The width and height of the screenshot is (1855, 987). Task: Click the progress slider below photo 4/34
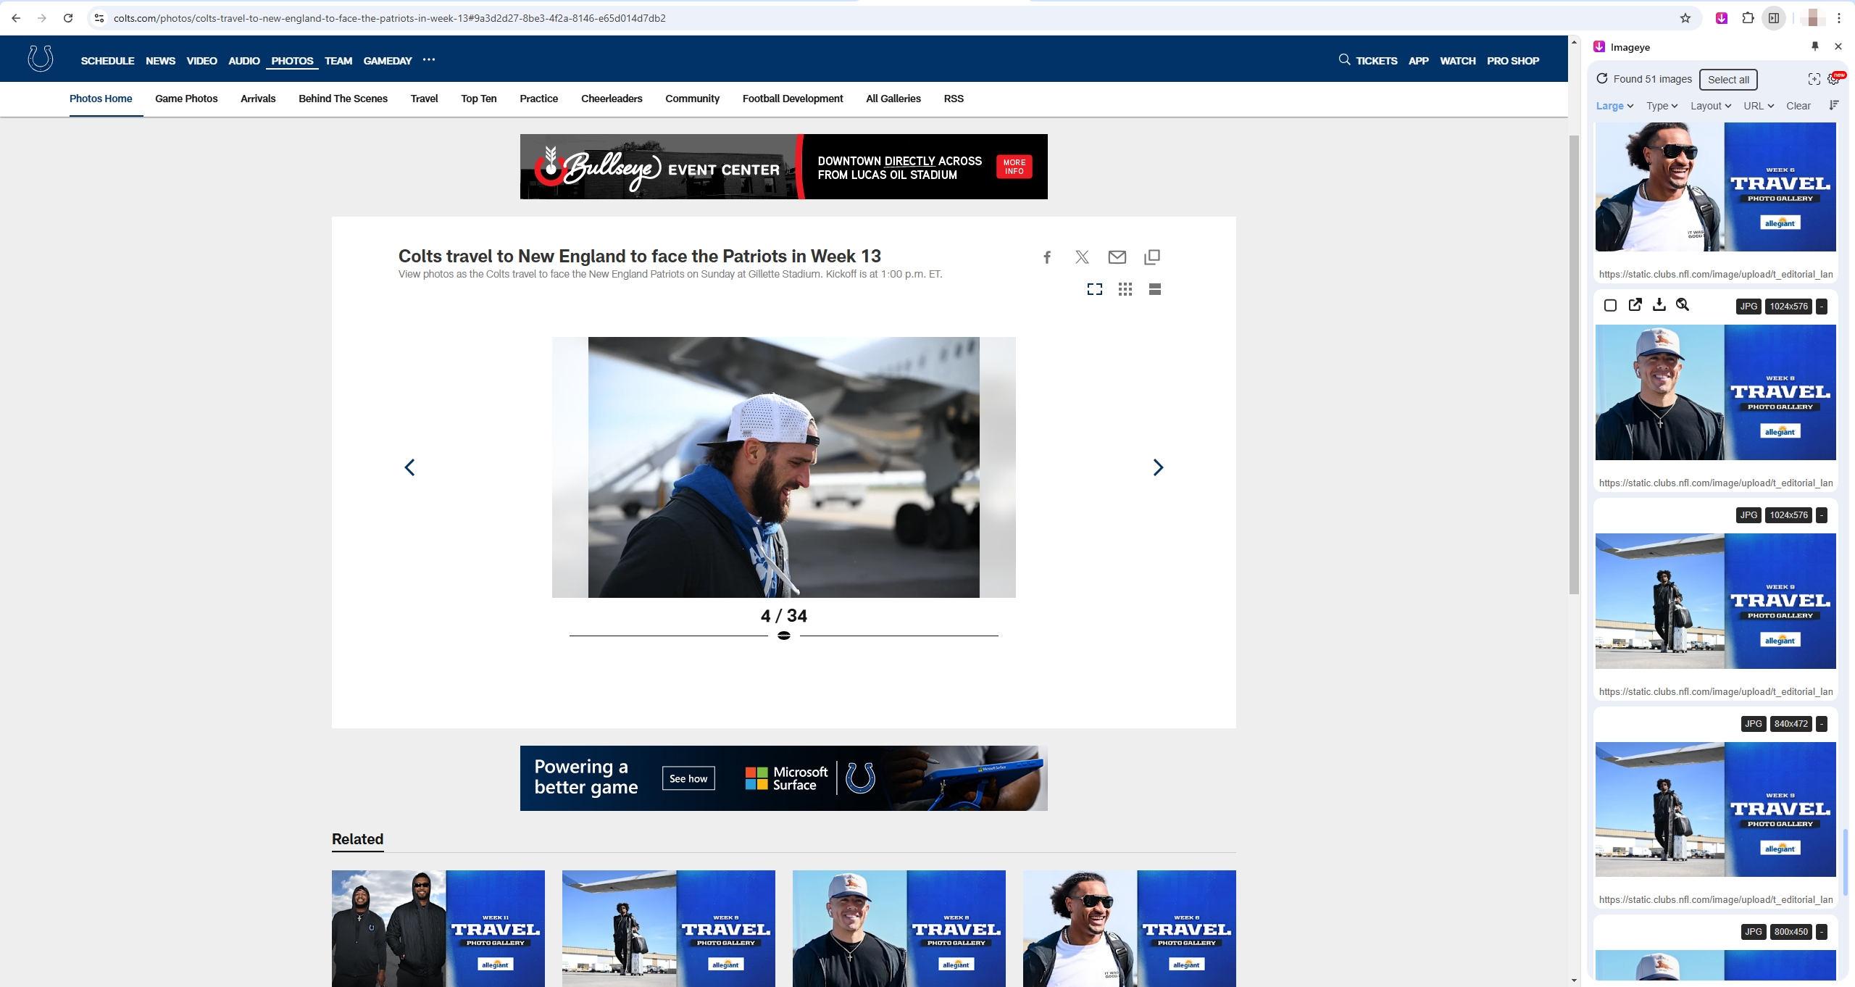(783, 635)
